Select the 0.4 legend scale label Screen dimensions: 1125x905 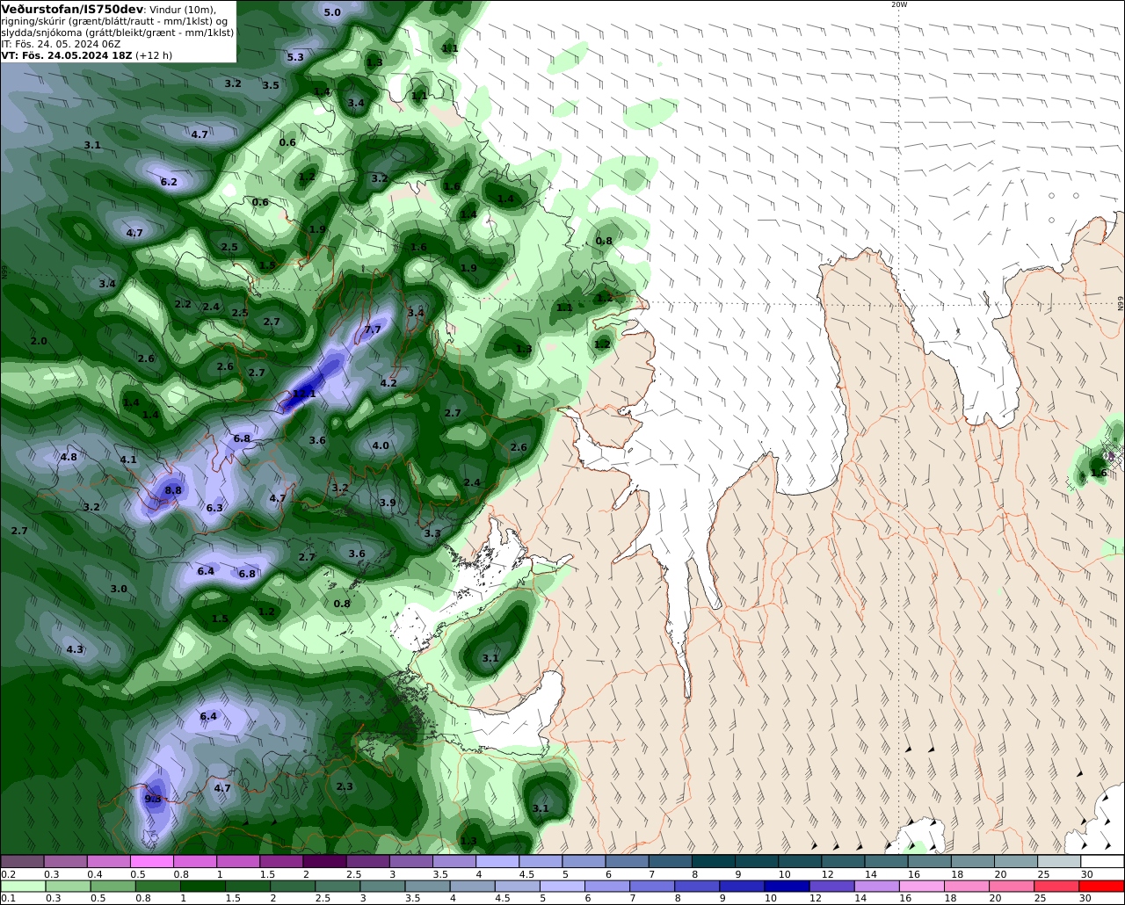[95, 874]
